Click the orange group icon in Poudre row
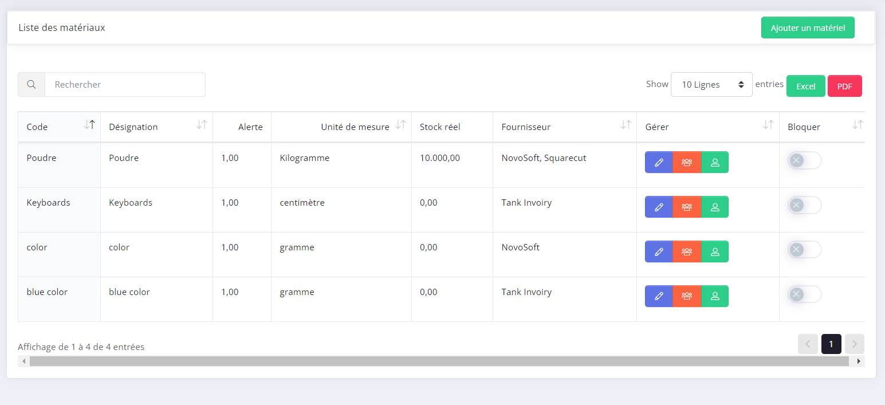Image resolution: width=885 pixels, height=405 pixels. [x=687, y=162]
